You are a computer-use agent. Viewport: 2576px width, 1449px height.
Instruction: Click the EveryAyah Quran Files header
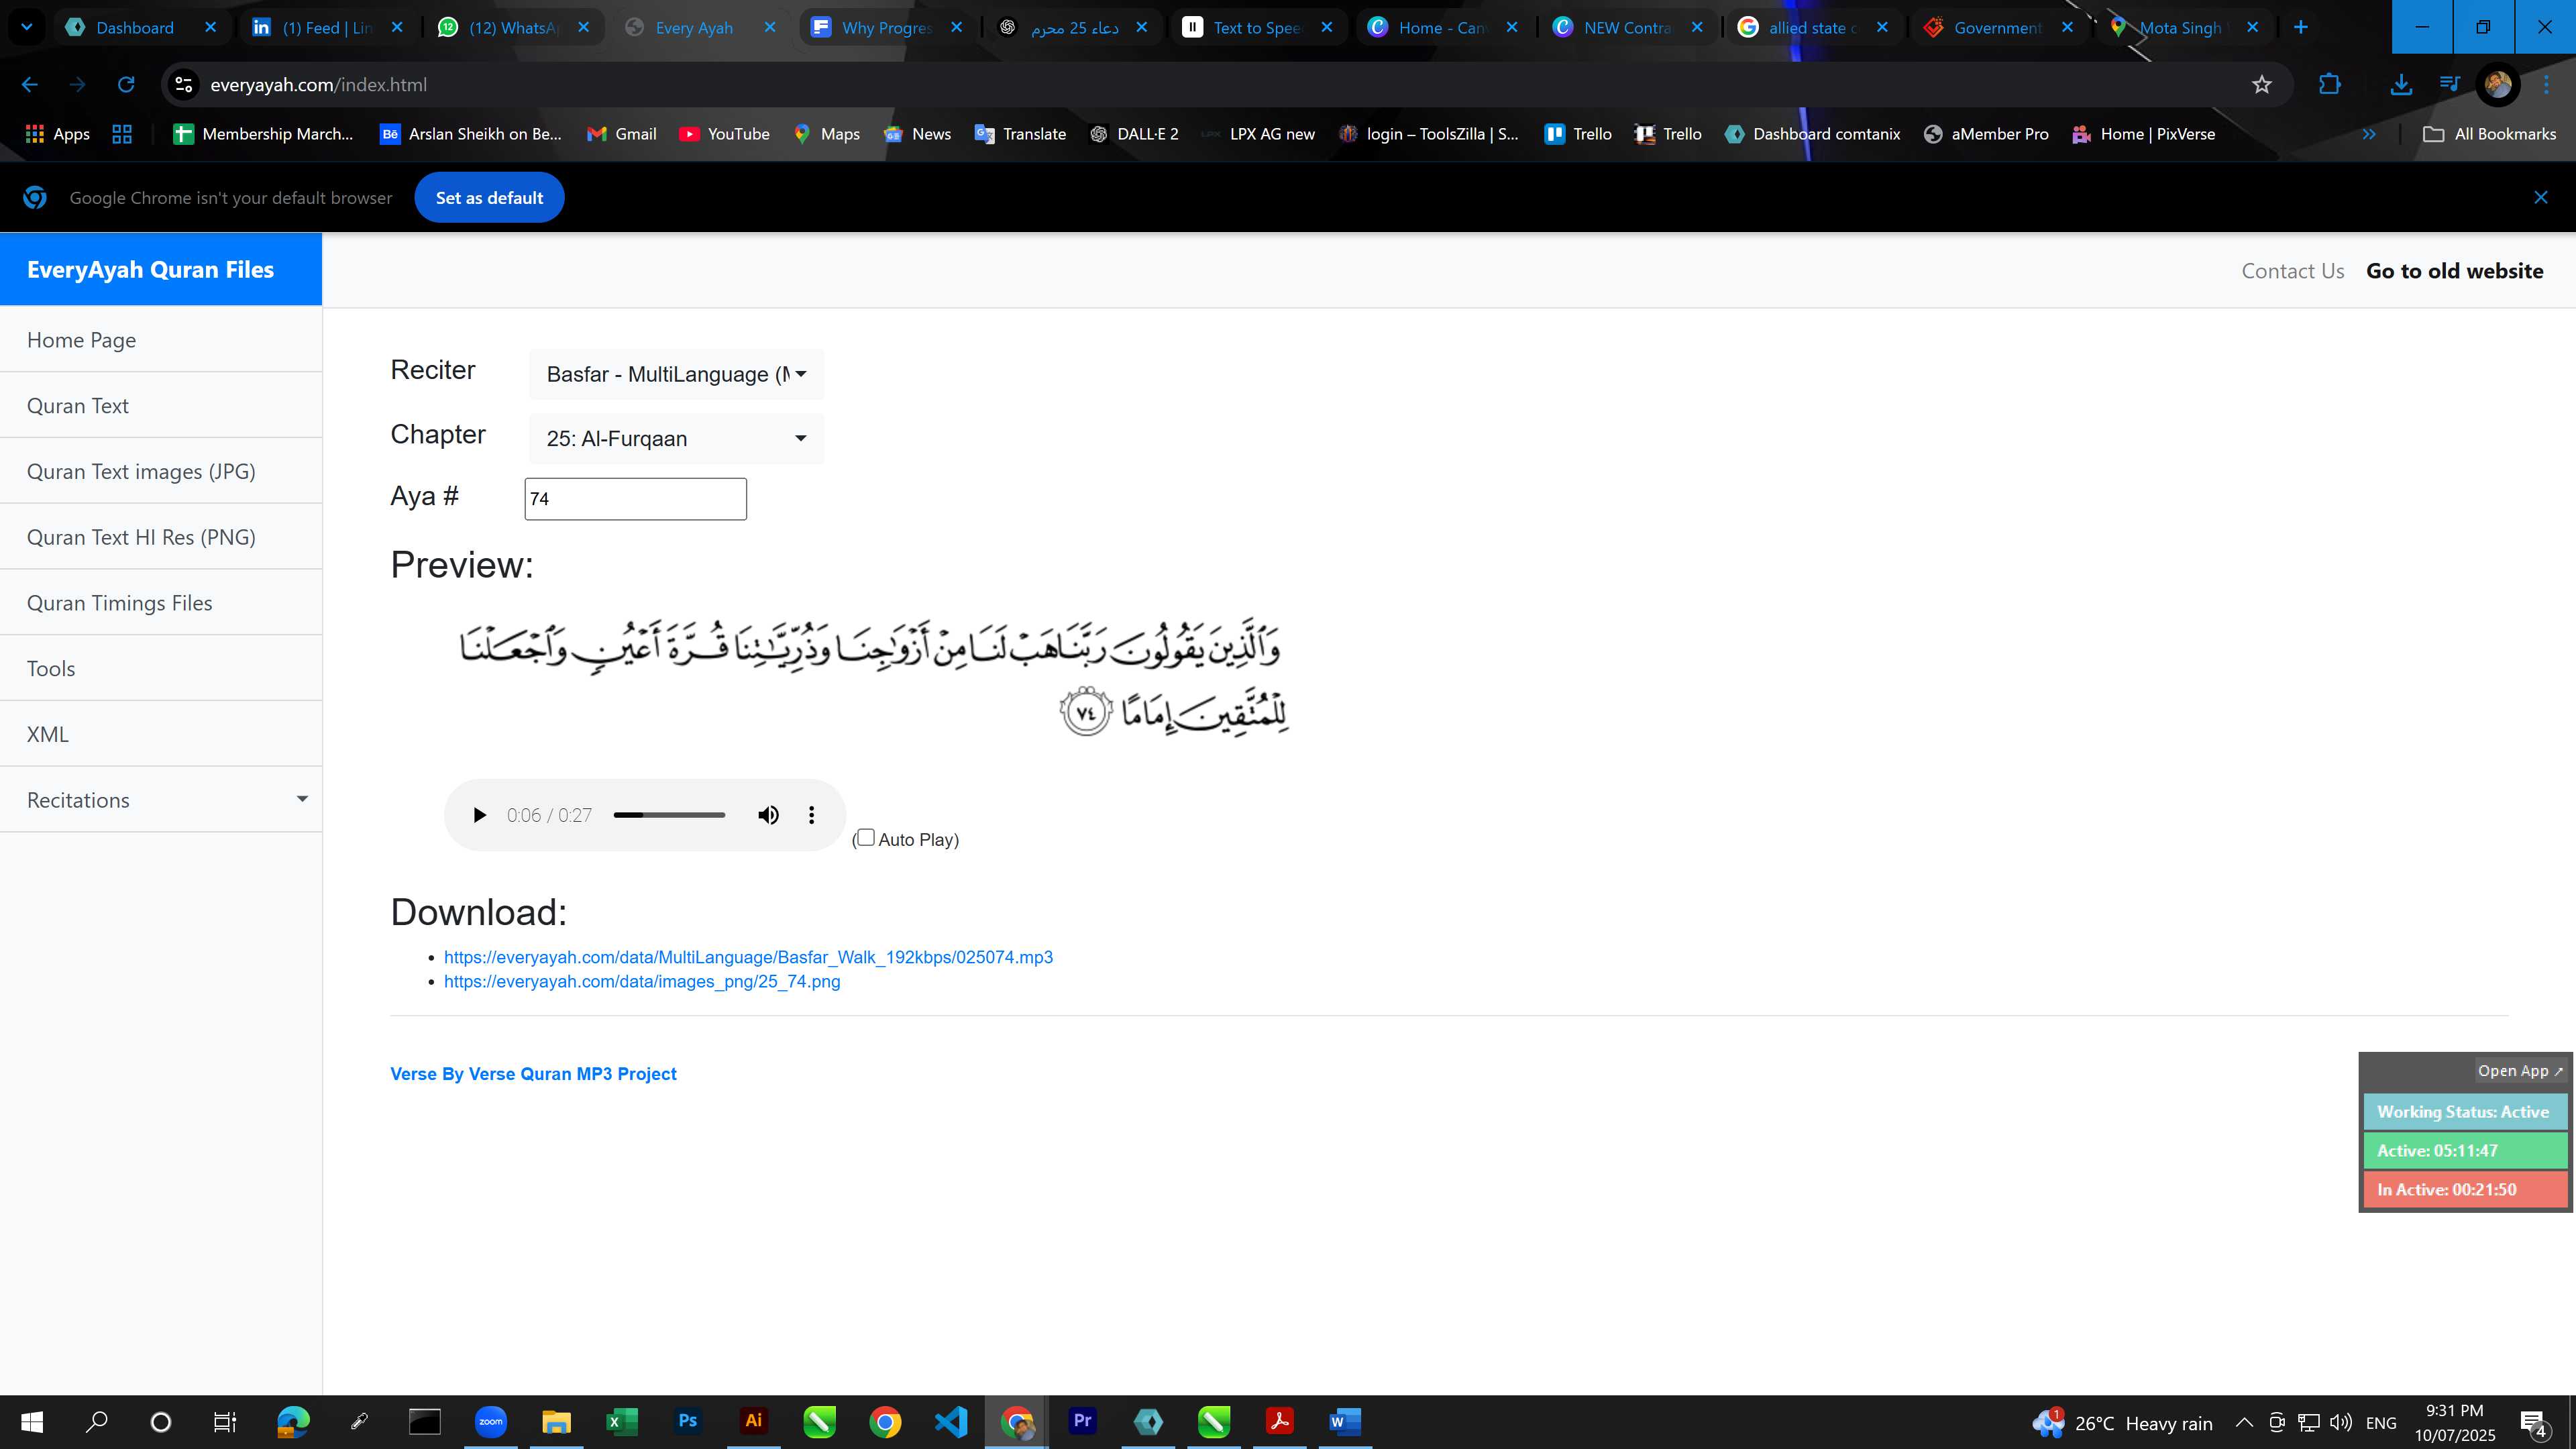tap(161, 269)
